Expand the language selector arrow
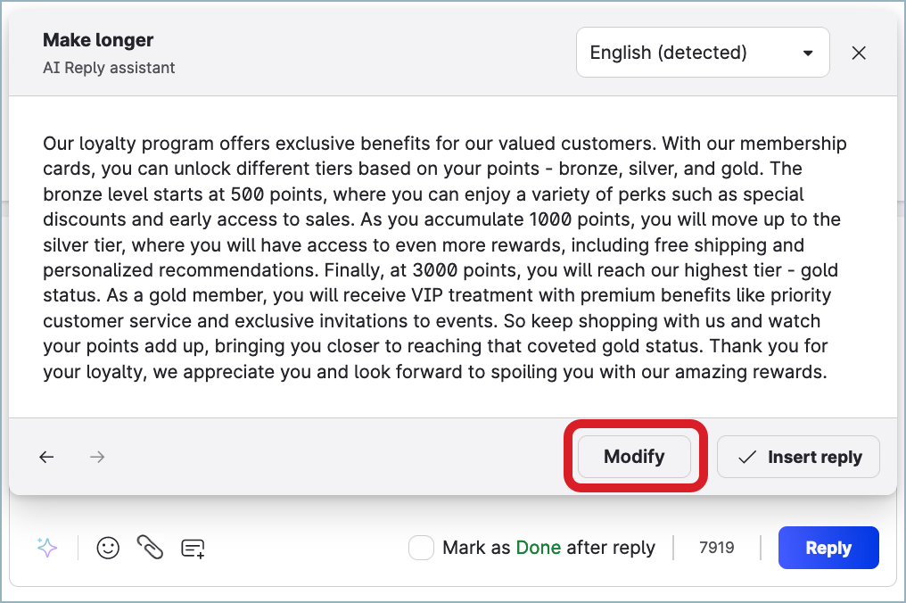The width and height of the screenshot is (906, 603). (808, 53)
